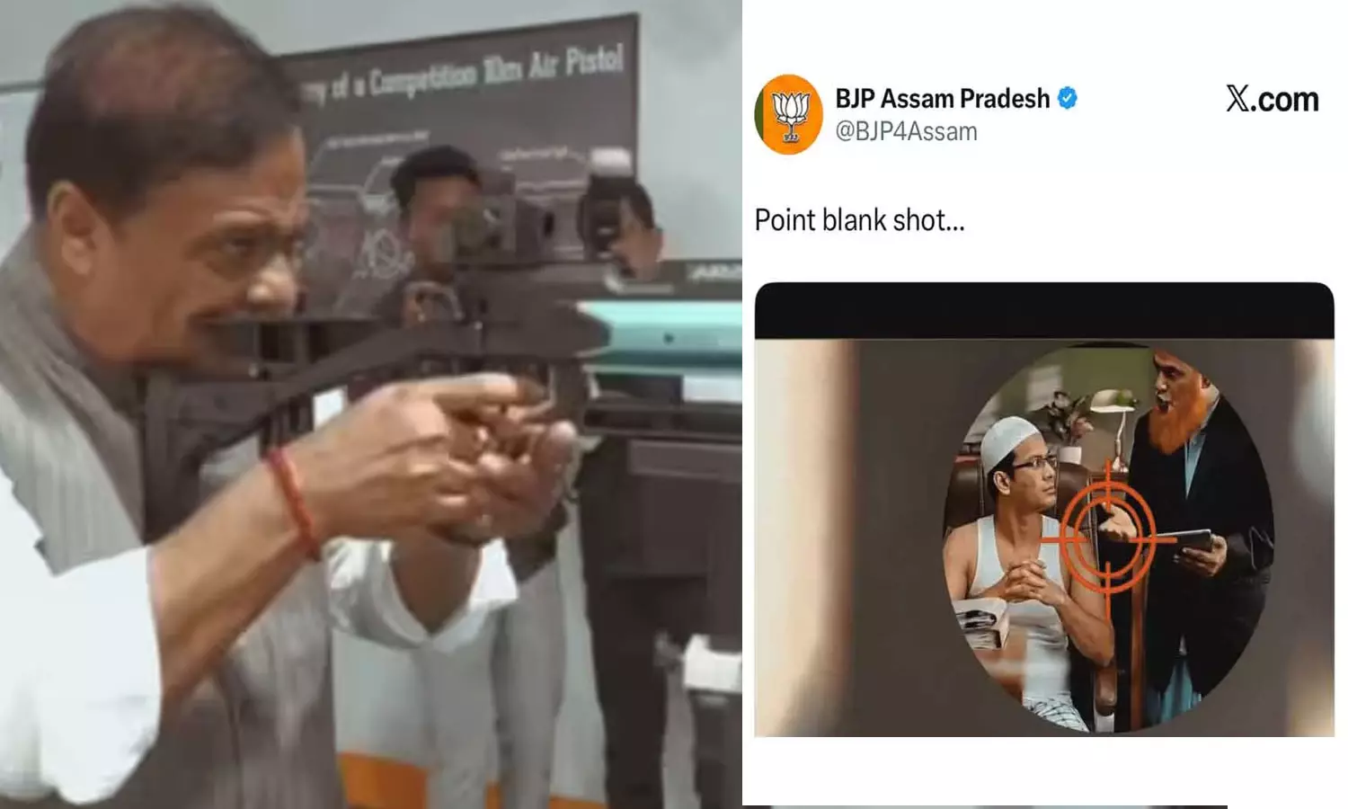Screen dimensions: 1348x809
Task: Open the tweet's embedded media image
Action: (1044, 510)
